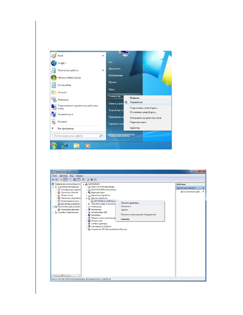Select Диспетчер устройств in left tree

tap(70, 204)
